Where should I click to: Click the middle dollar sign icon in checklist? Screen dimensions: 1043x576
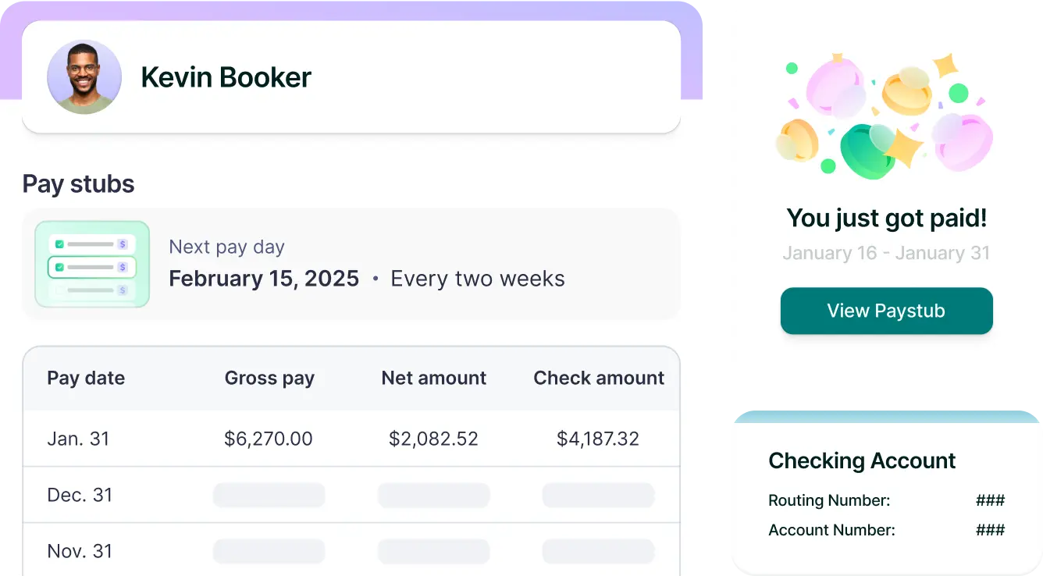122,267
